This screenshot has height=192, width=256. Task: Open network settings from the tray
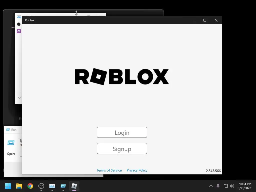click(226, 186)
